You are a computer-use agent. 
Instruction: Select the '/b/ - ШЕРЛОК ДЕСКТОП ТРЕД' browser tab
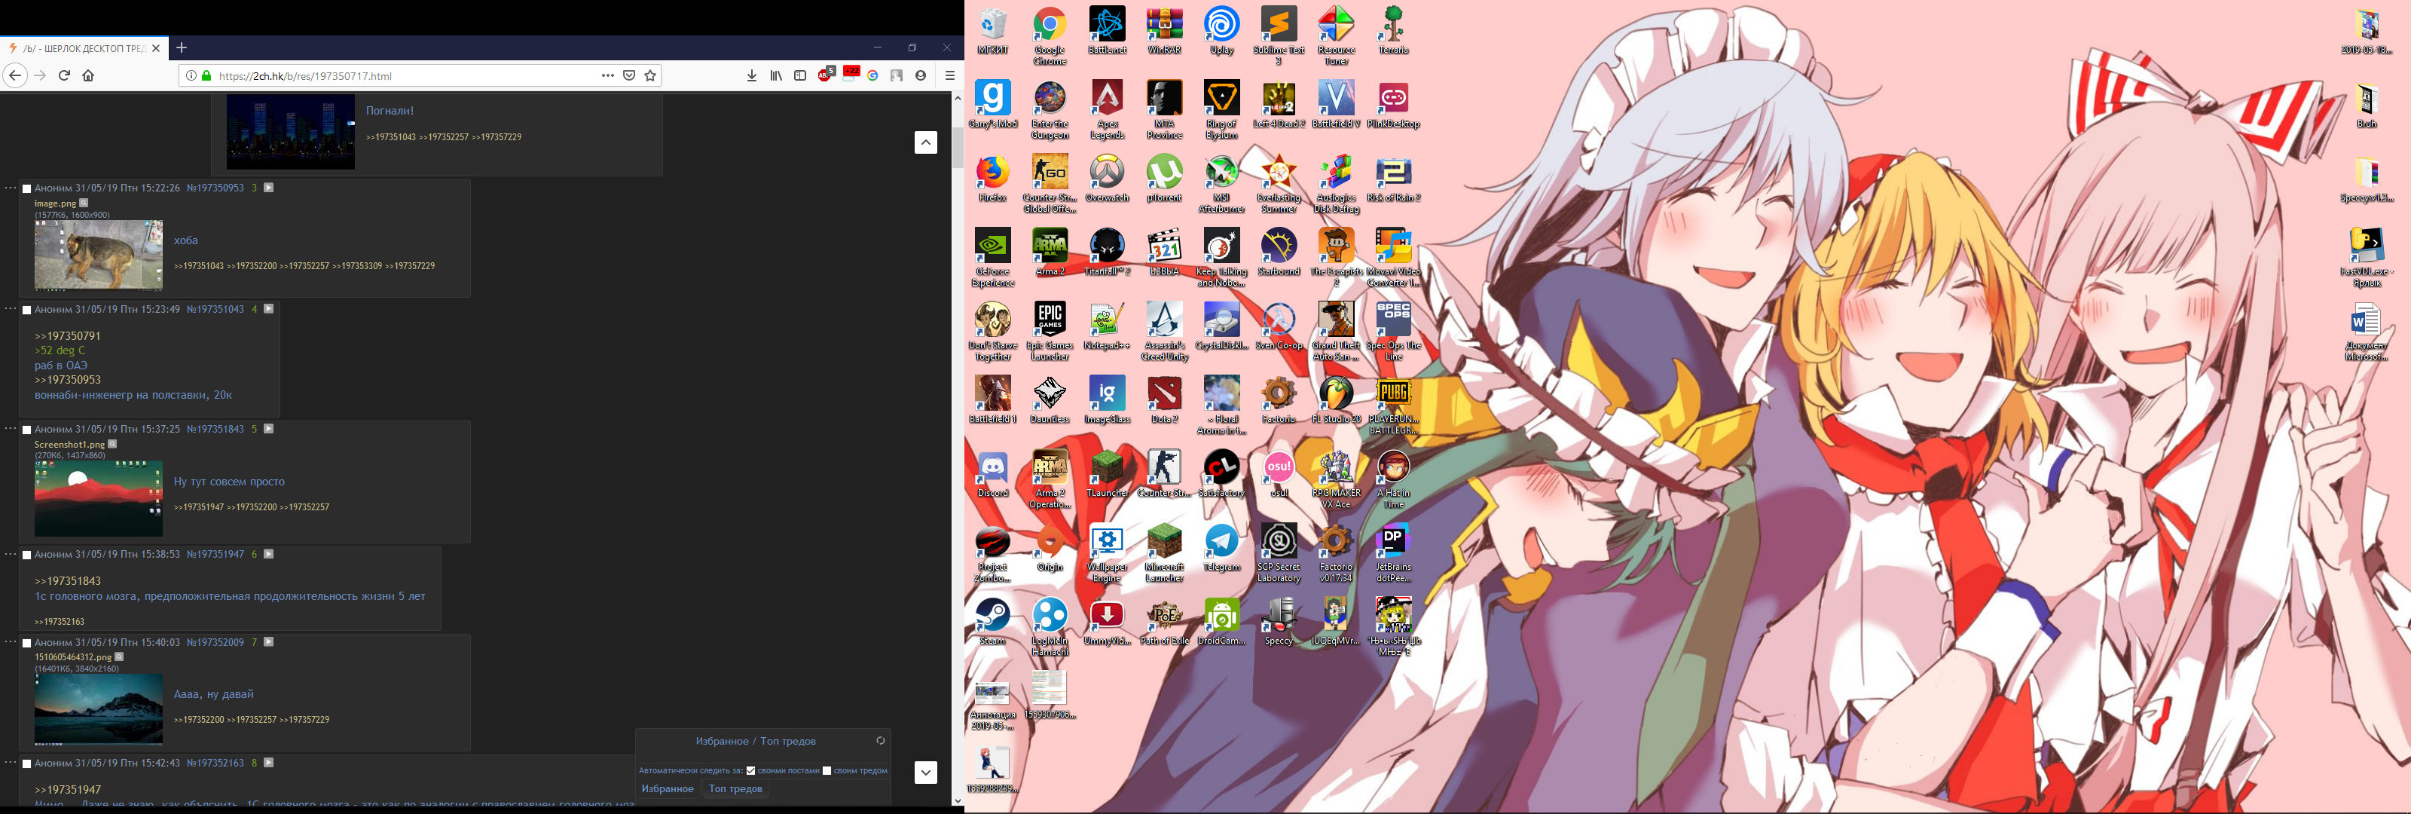pos(84,47)
